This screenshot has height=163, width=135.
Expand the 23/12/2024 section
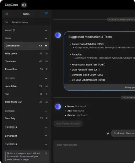tap(46, 144)
